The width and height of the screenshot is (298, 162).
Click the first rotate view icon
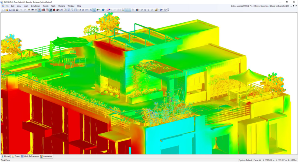(80, 10)
